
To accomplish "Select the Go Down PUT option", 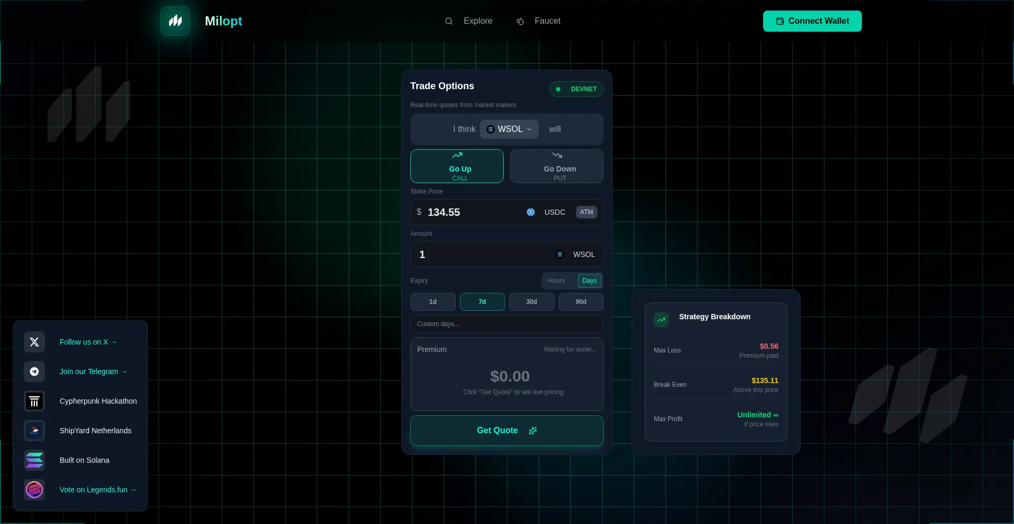I will [557, 166].
